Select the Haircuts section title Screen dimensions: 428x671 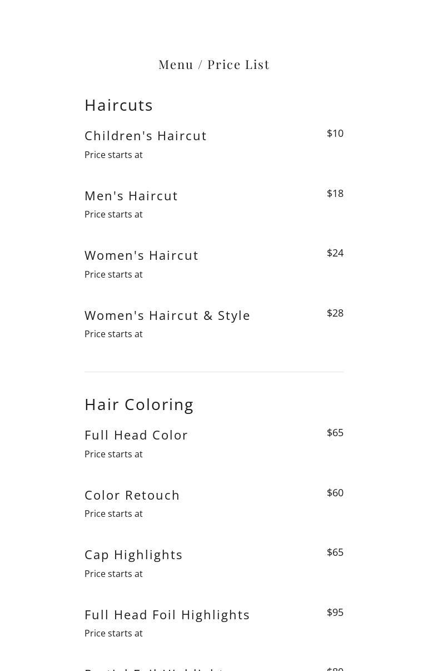click(118, 105)
